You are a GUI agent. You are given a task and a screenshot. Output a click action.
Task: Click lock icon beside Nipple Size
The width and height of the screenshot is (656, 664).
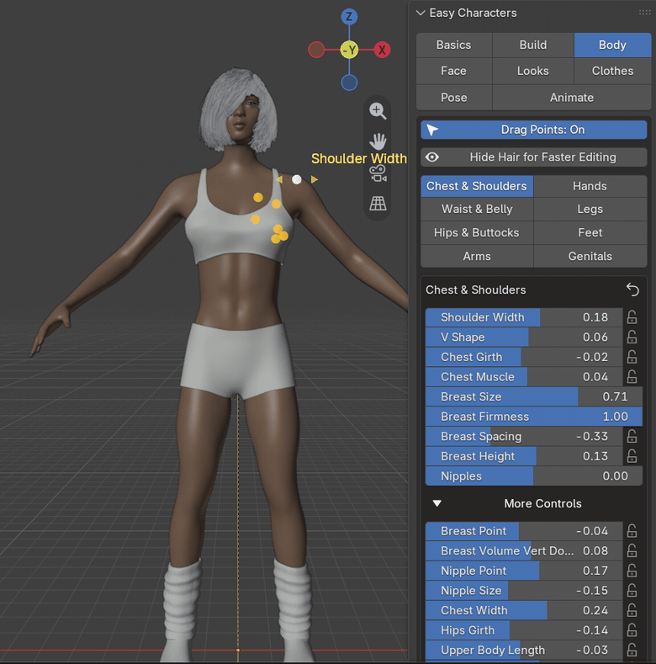tap(632, 590)
